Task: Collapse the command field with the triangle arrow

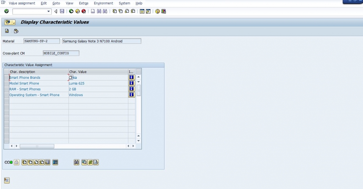Action: point(56,11)
